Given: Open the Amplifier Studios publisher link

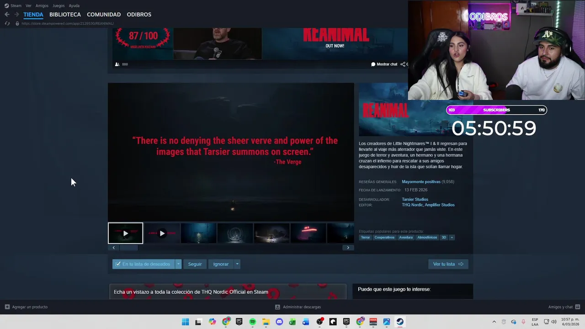Looking at the screenshot, I should [x=440, y=205].
